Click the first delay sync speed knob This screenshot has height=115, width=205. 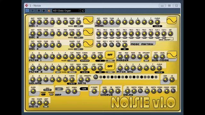point(140,91)
